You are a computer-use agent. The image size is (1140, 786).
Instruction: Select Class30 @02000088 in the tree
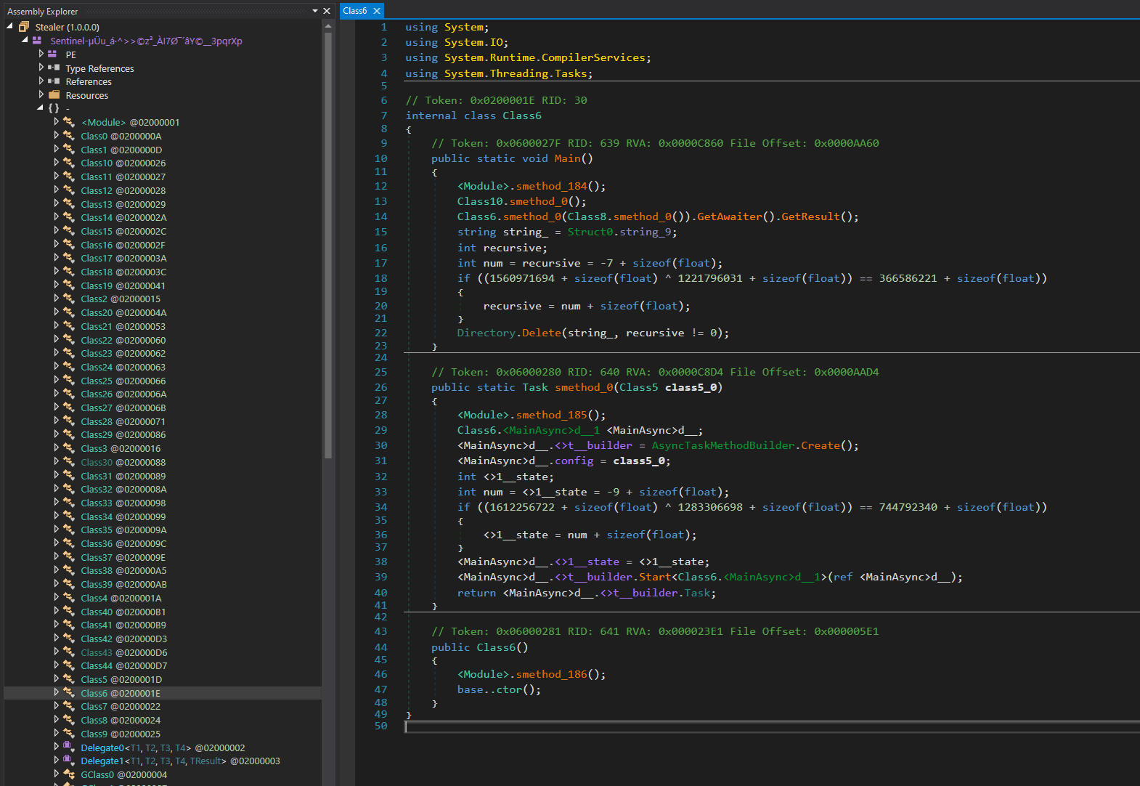123,462
